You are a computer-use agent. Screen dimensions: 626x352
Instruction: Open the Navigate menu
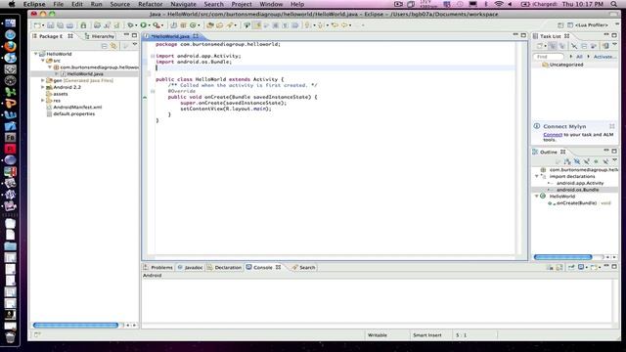pos(183,4)
